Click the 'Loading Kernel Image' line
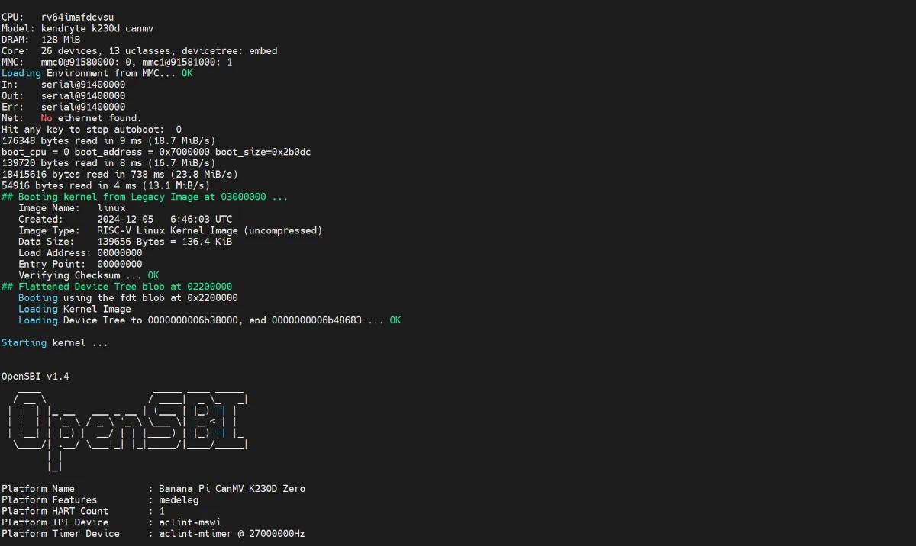This screenshot has height=546, width=916. [x=75, y=309]
